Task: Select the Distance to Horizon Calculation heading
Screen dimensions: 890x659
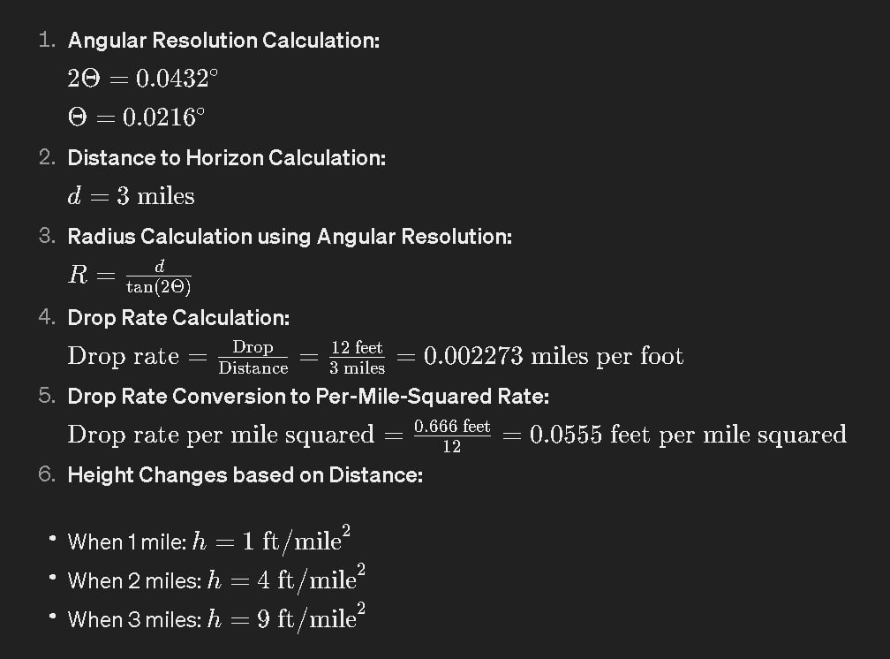Action: (226, 158)
